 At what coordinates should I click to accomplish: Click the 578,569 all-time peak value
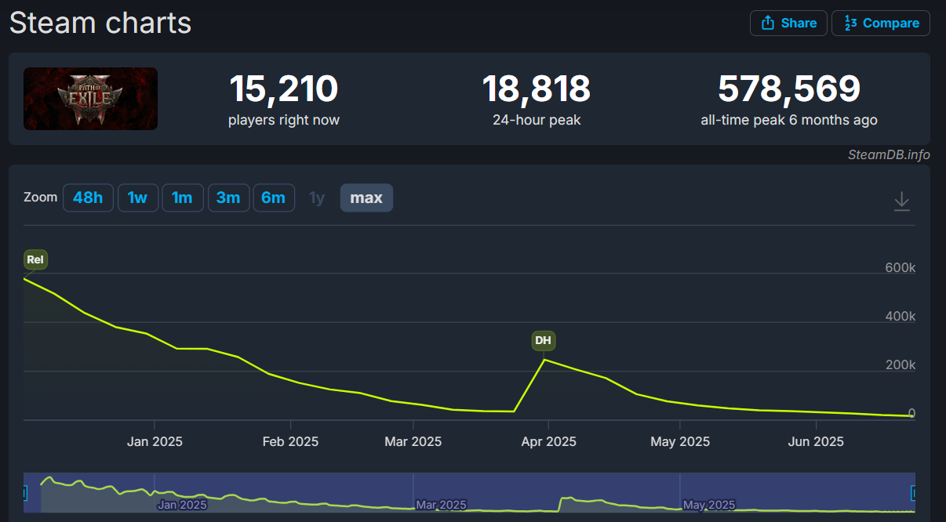789,89
